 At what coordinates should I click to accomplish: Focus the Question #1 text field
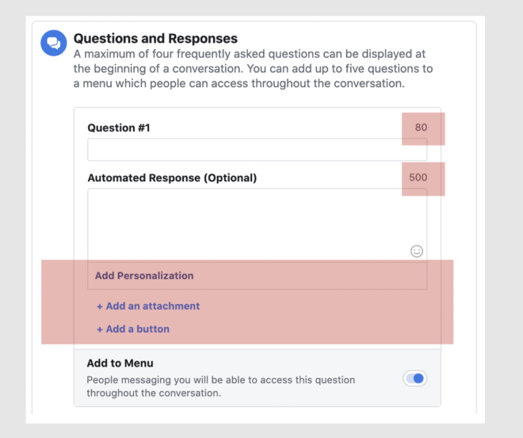[258, 150]
